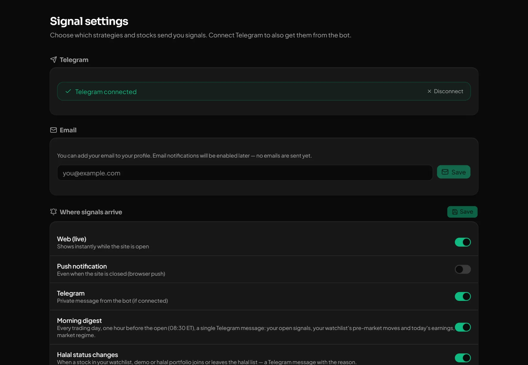Image resolution: width=528 pixels, height=365 pixels.
Task: Save the email address
Action: pyautogui.click(x=454, y=172)
